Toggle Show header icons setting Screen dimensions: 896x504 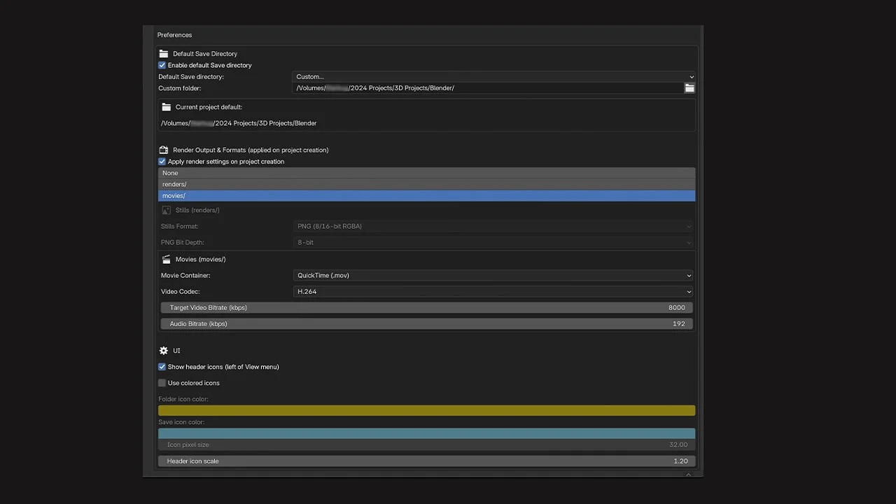click(162, 366)
